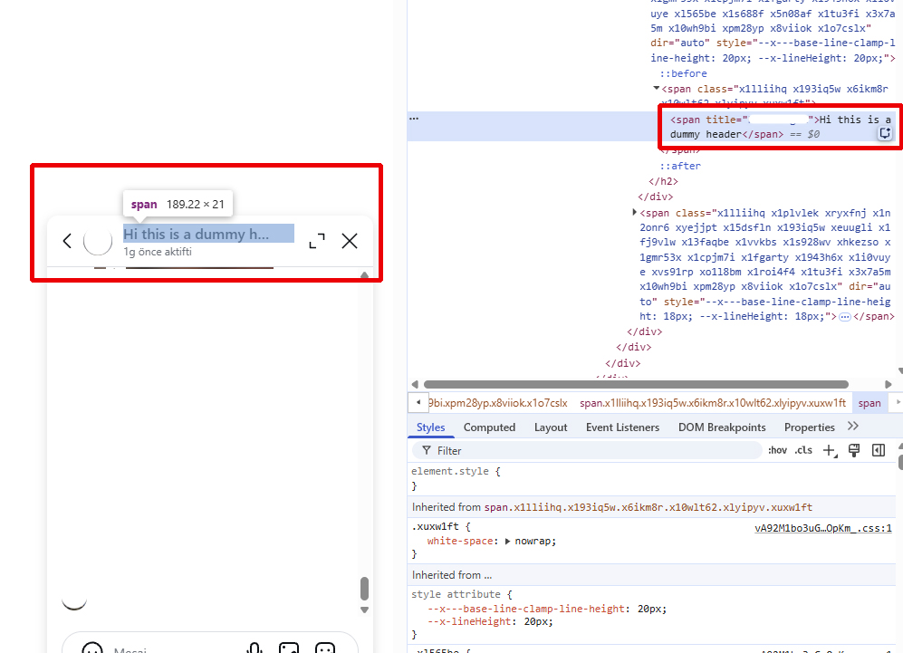Expand the span class x1lliihq x1plvlek node
This screenshot has width=903, height=653.
click(x=634, y=213)
